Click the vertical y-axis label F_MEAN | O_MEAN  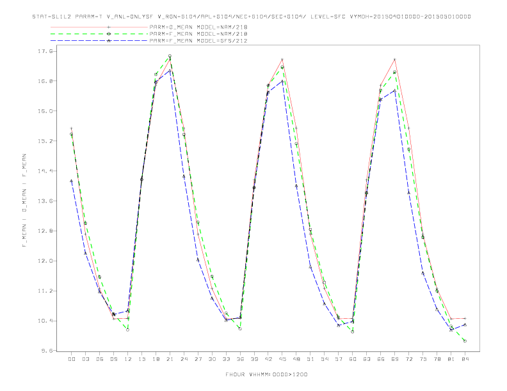coord(24,201)
